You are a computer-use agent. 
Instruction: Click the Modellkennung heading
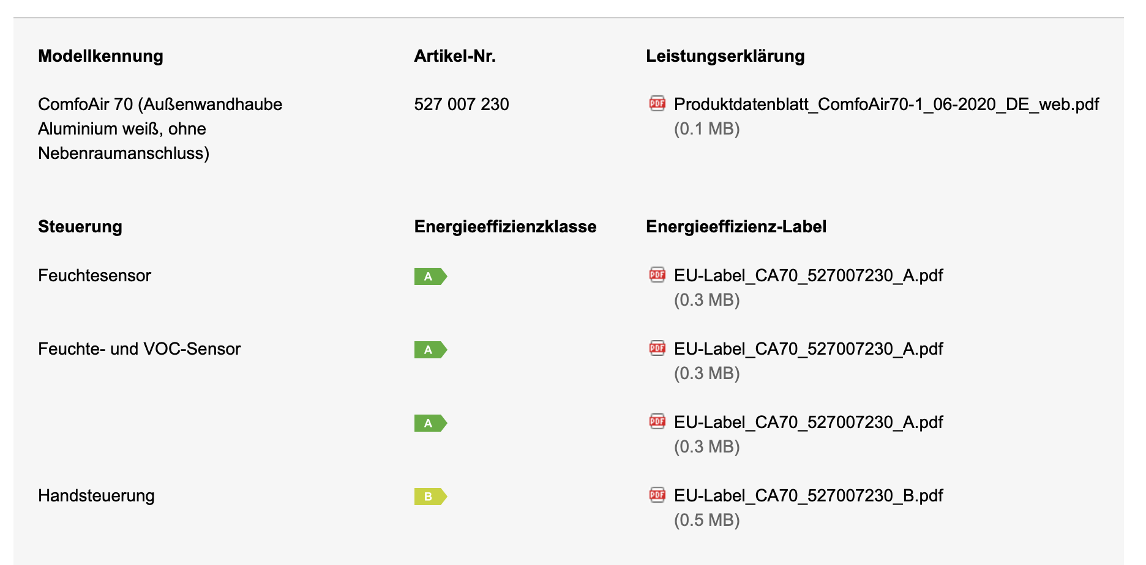(100, 56)
